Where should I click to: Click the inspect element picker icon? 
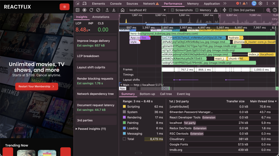pyautogui.click(x=77, y=3)
